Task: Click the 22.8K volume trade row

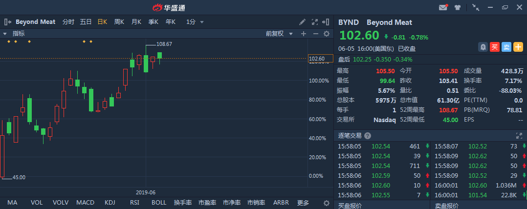Action: pyautogui.click(x=479, y=194)
